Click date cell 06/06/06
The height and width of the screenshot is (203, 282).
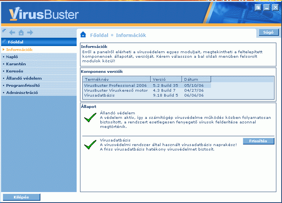tap(194, 95)
